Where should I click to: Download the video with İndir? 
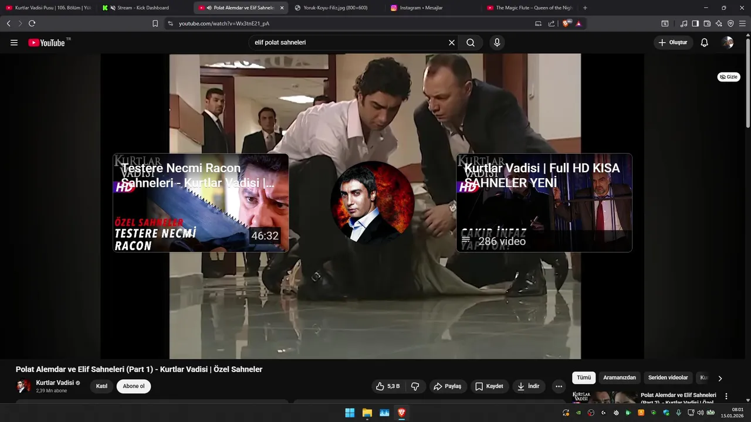click(x=529, y=386)
